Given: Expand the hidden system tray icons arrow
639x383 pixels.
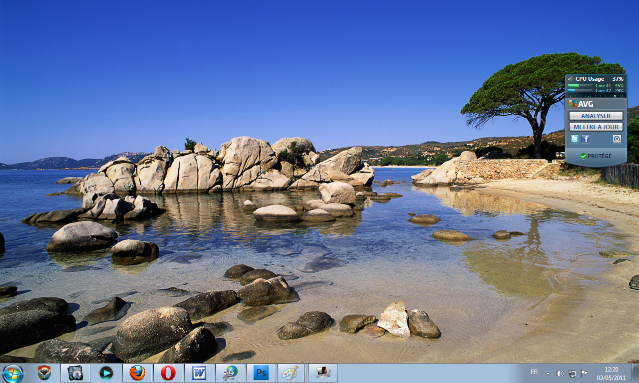Looking at the screenshot, I should 548,374.
